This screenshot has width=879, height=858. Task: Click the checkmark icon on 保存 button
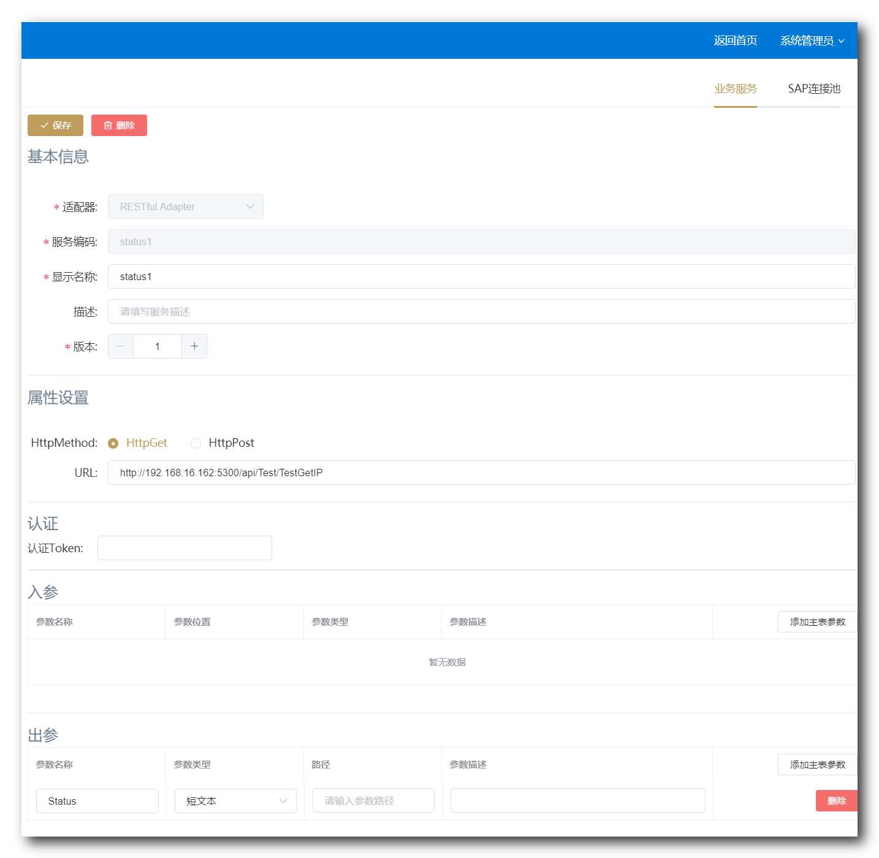[x=44, y=125]
